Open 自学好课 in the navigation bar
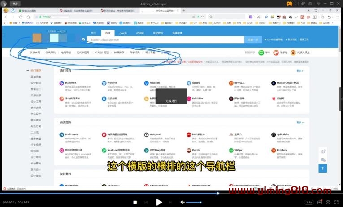 tap(135, 52)
